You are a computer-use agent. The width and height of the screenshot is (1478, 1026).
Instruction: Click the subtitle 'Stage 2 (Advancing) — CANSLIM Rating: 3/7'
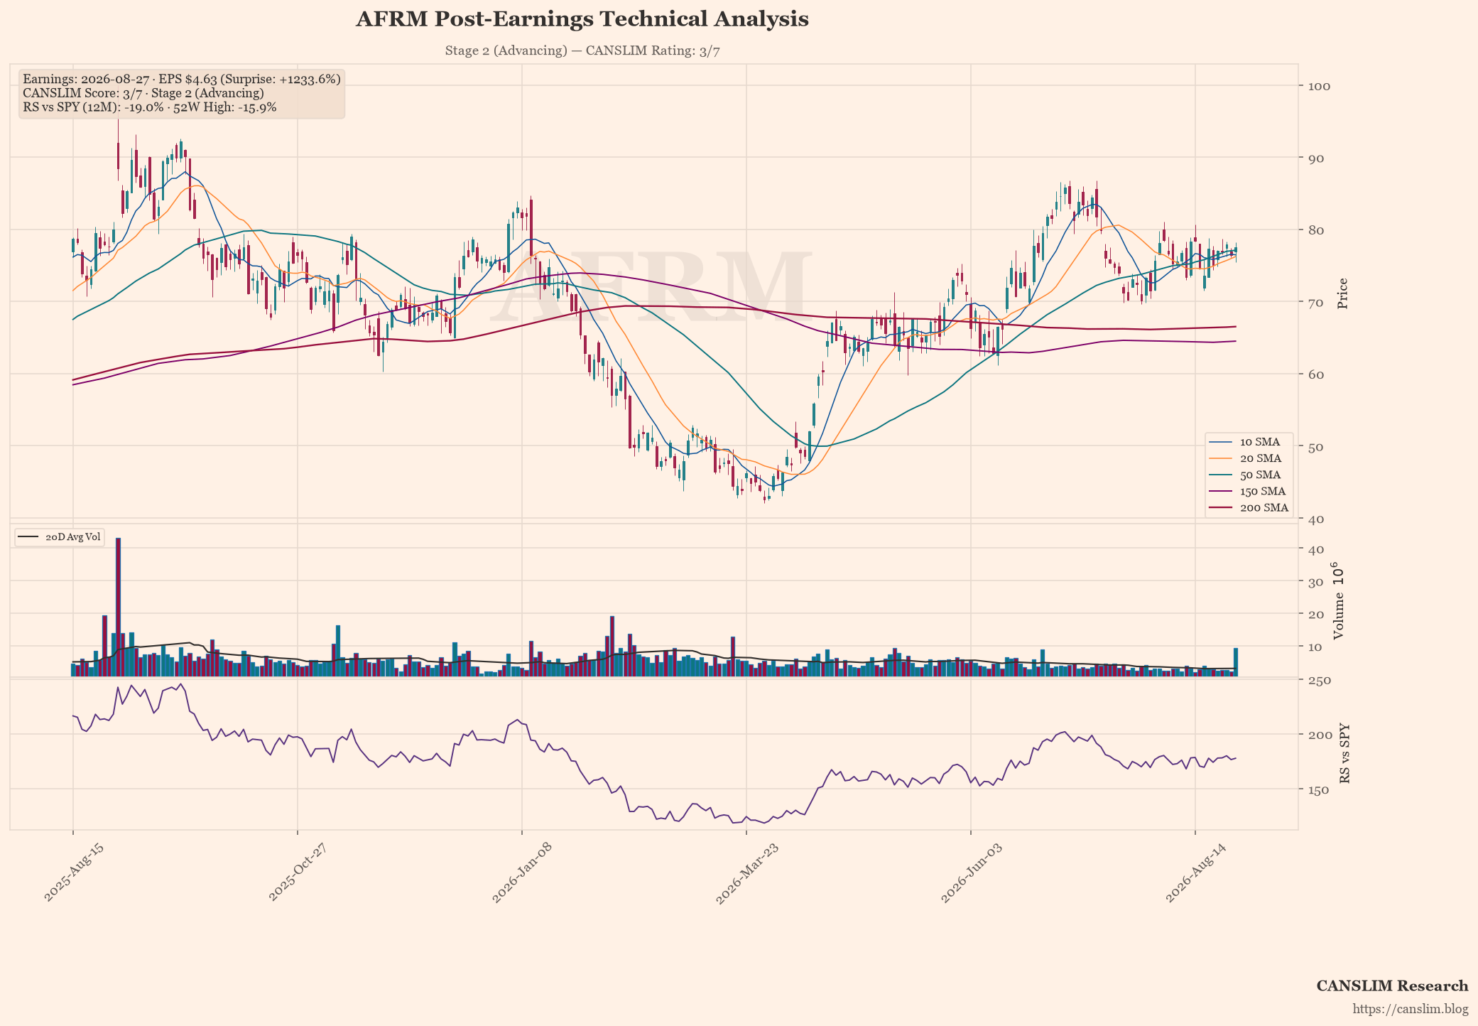[582, 50]
